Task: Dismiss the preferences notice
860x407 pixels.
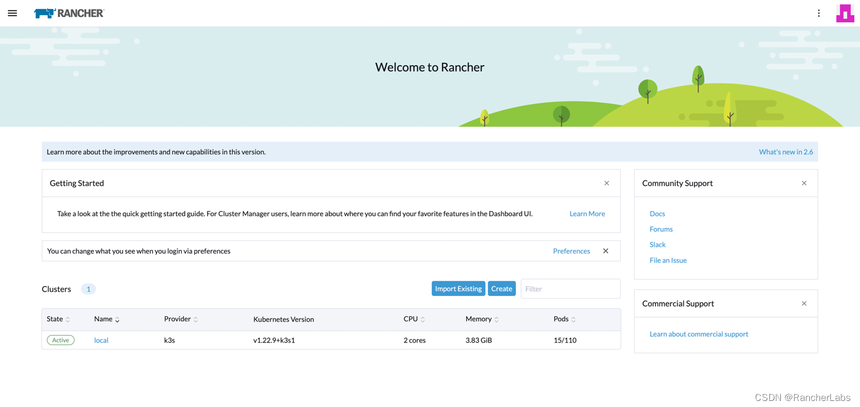Action: coord(605,251)
